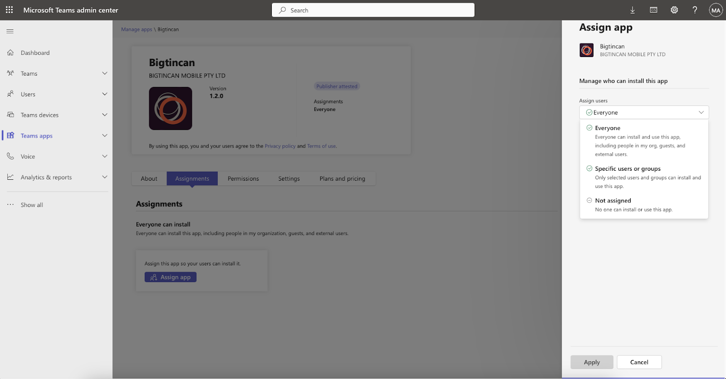The image size is (726, 379).
Task: Expand the Voice menu chevron
Action: [x=105, y=157]
